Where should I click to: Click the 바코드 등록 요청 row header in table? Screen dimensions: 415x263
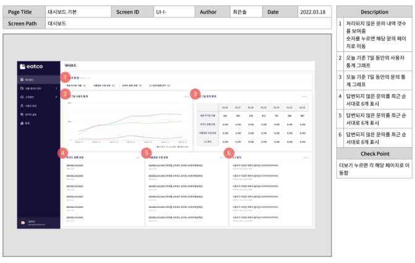208,124
